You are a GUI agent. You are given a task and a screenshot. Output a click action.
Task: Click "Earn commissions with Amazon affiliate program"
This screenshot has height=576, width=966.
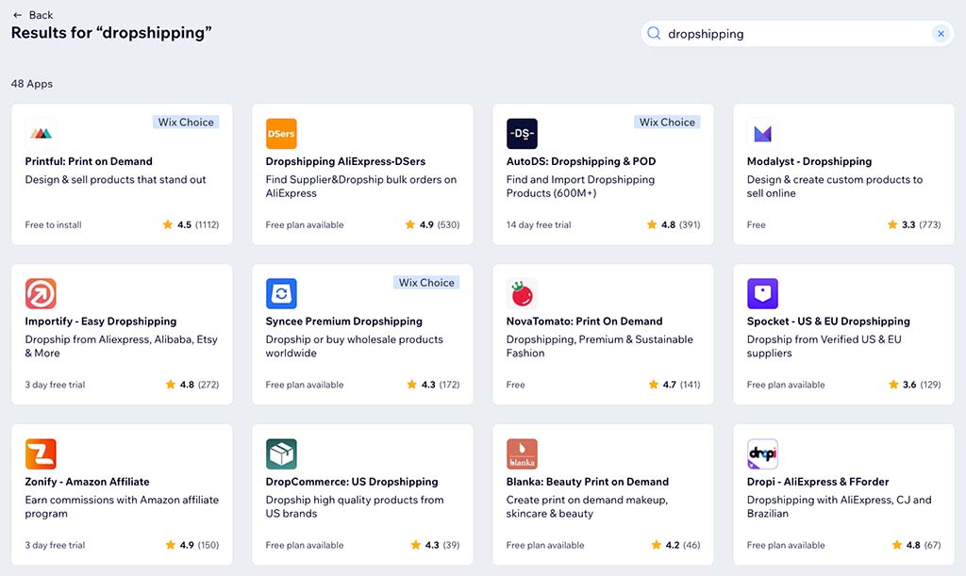coord(122,506)
